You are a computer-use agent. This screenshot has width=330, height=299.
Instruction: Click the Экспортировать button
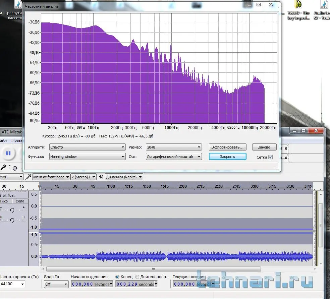[x=228, y=147]
